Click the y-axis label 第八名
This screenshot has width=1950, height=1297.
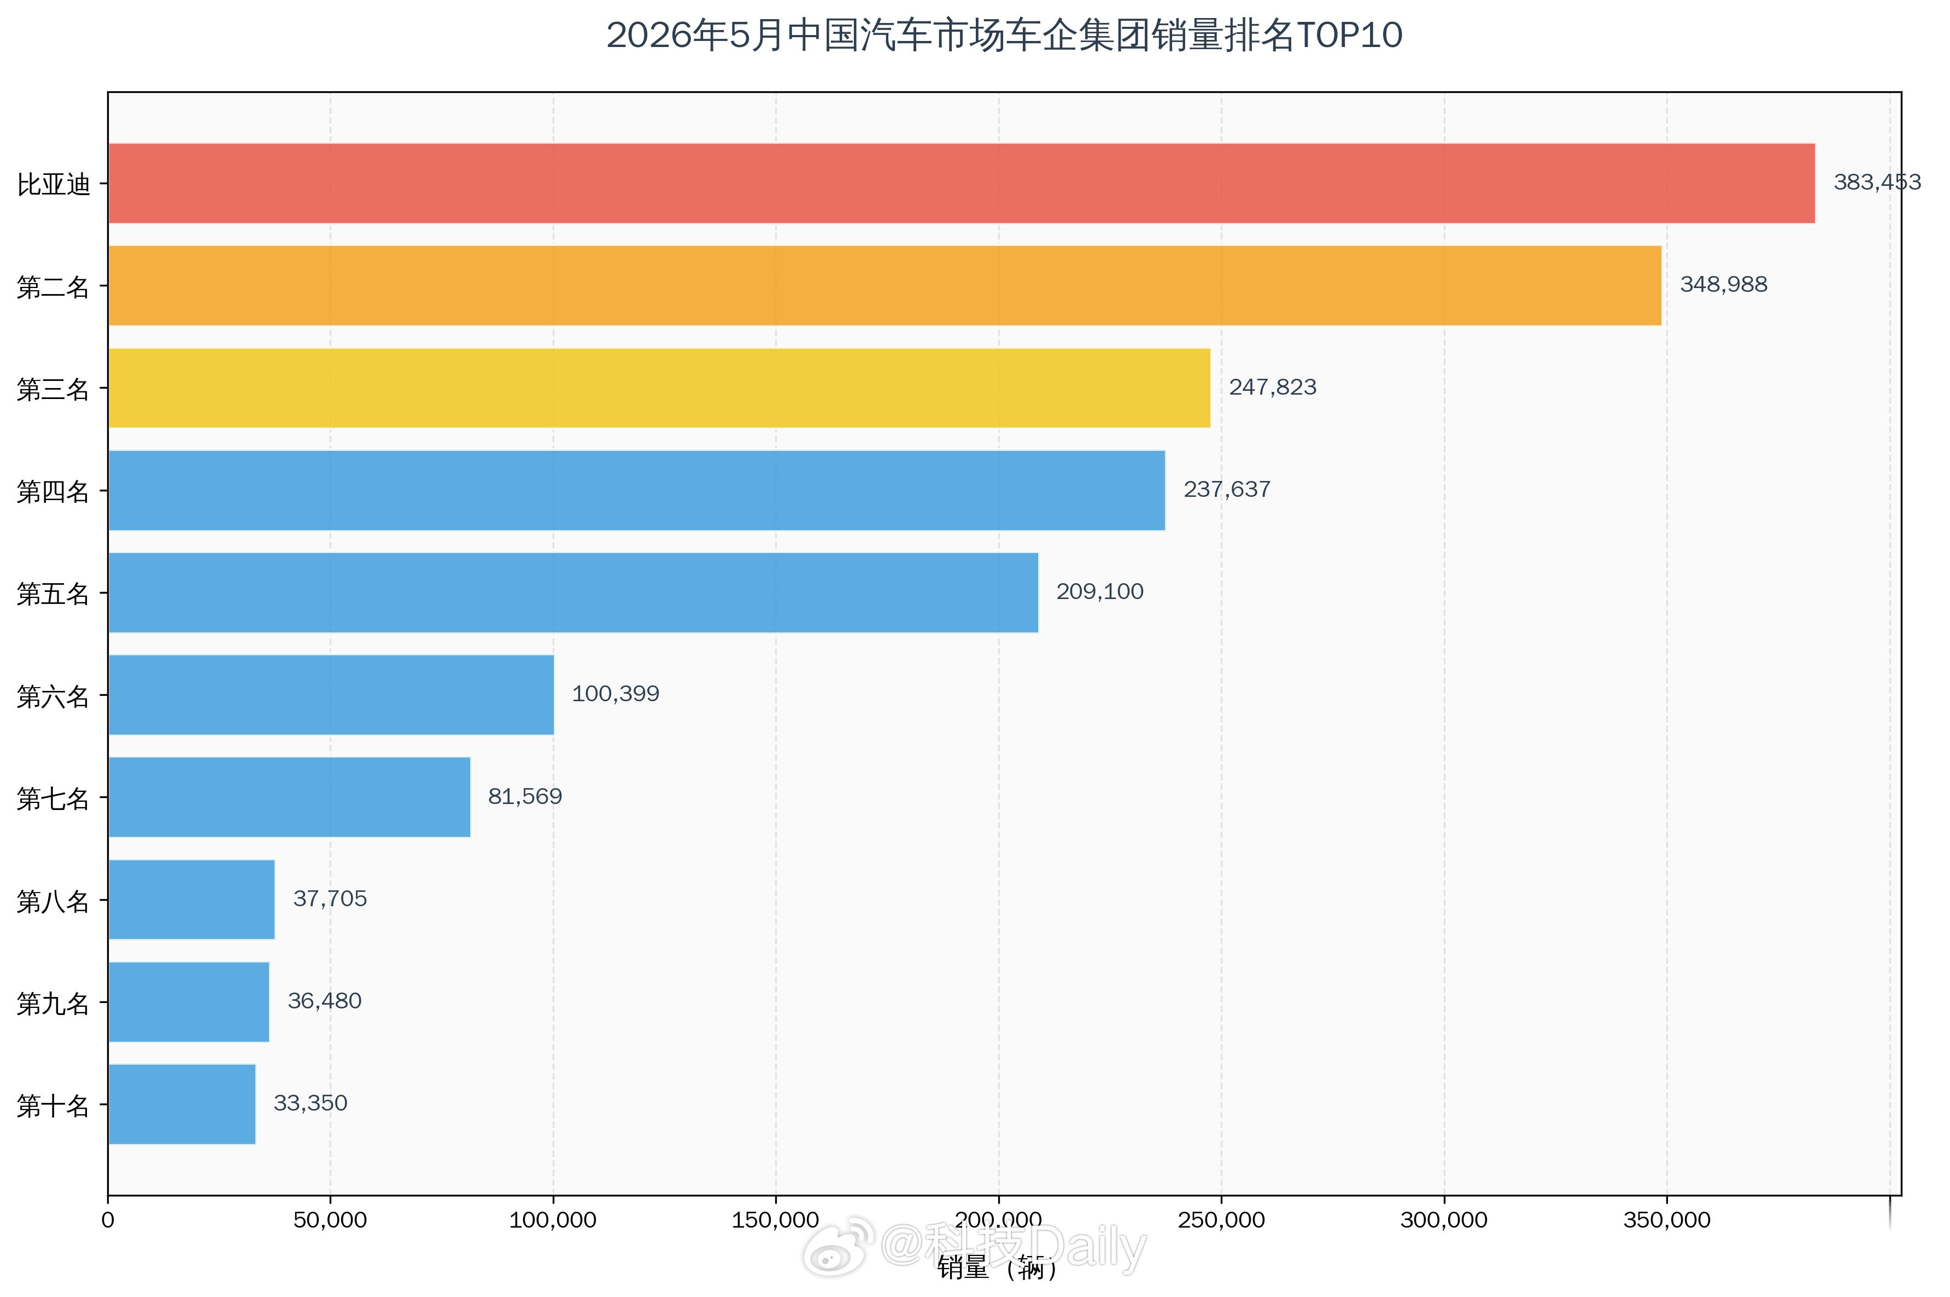pos(53,901)
